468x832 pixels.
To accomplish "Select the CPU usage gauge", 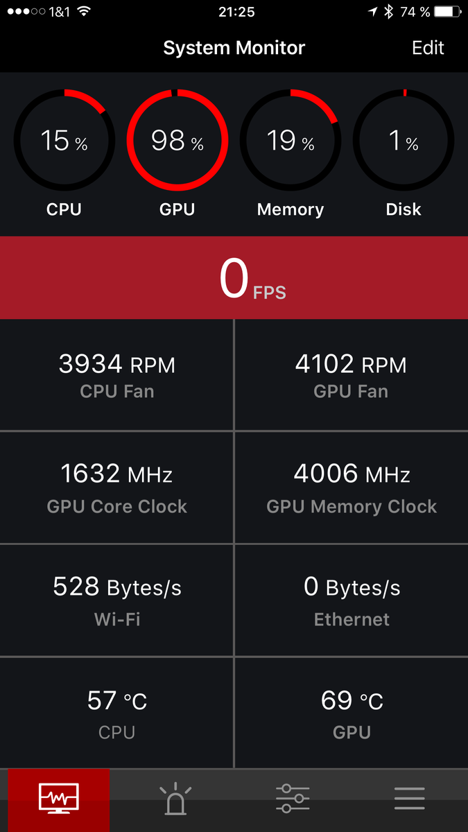I will pyautogui.click(x=64, y=141).
